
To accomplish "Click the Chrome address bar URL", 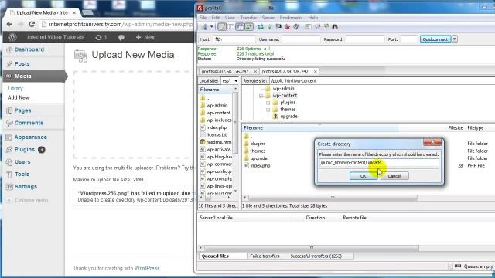I will (121, 24).
